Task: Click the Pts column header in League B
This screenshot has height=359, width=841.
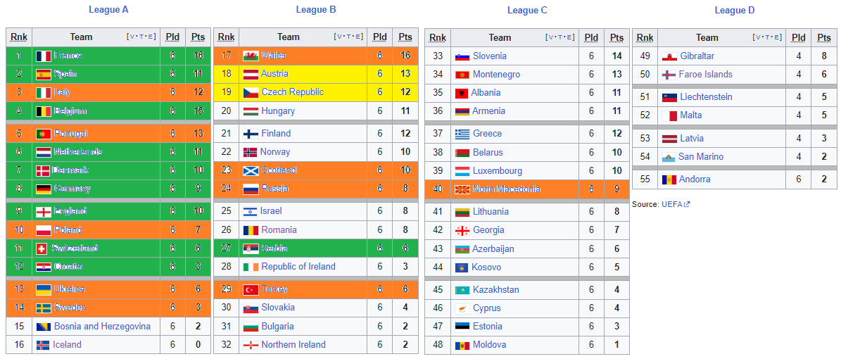Action: tap(405, 37)
